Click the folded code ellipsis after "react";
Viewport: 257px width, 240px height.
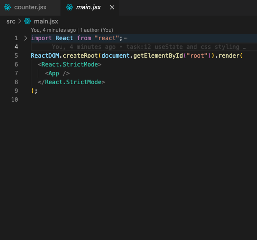(126, 38)
